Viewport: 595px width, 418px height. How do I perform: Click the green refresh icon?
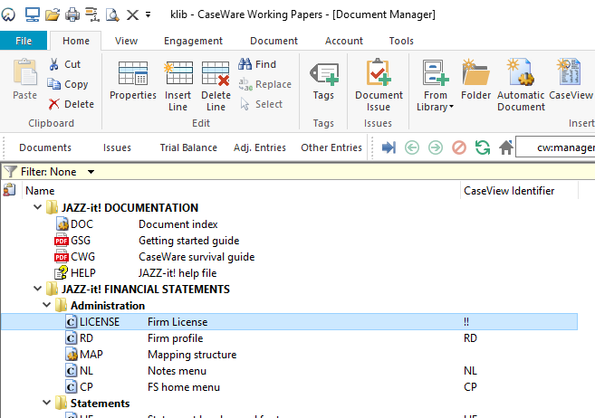(483, 147)
